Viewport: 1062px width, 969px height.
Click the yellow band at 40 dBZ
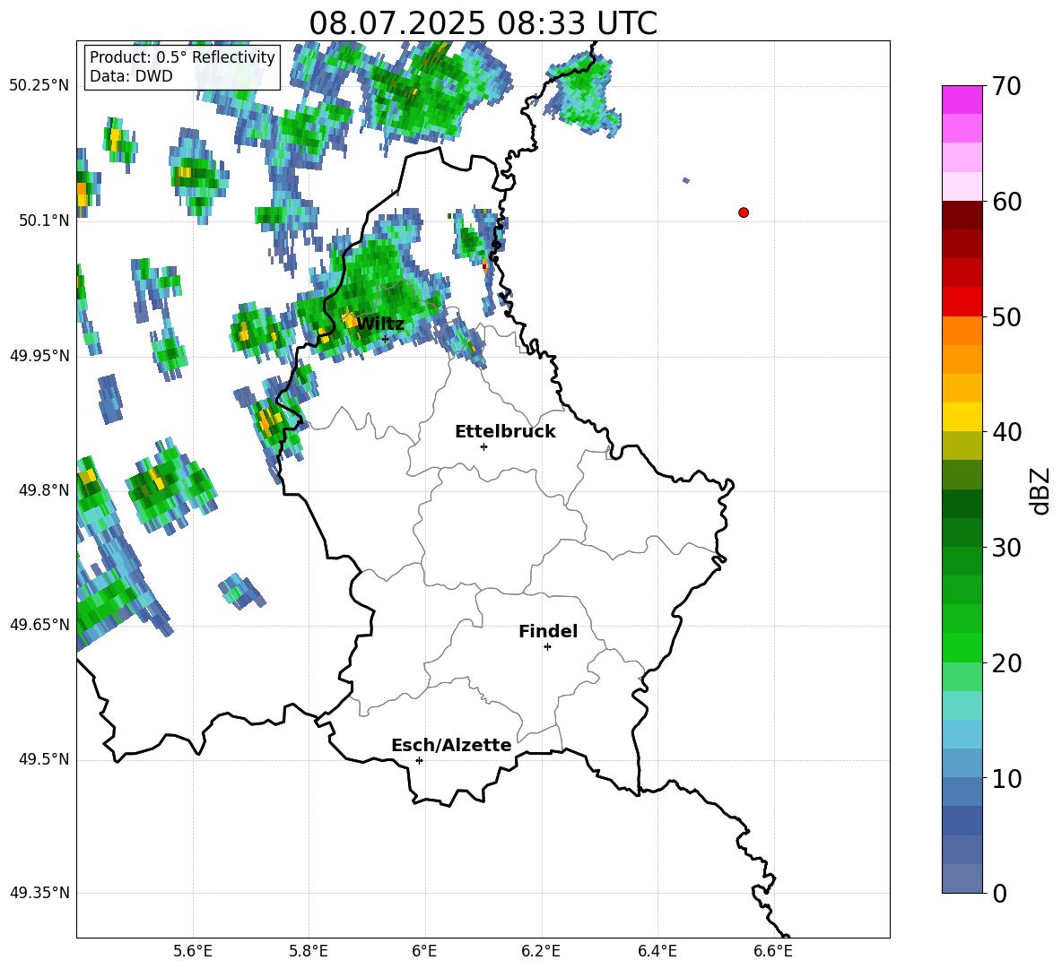coord(962,417)
